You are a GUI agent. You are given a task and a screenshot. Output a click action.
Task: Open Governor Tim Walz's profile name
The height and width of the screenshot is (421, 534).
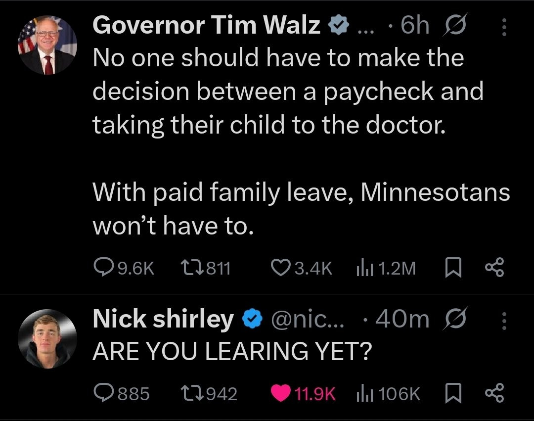(x=207, y=26)
